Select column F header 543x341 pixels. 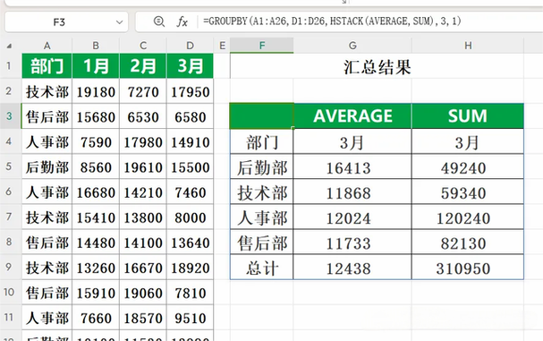click(x=262, y=46)
